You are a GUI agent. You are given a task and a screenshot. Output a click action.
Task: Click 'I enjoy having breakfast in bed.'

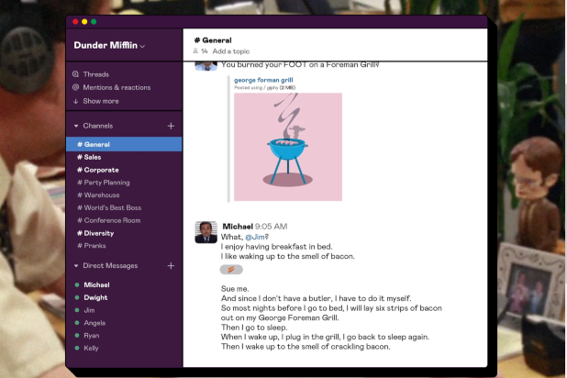[277, 247]
